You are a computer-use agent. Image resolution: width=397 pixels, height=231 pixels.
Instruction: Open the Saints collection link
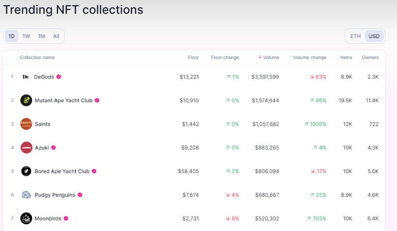pos(43,124)
